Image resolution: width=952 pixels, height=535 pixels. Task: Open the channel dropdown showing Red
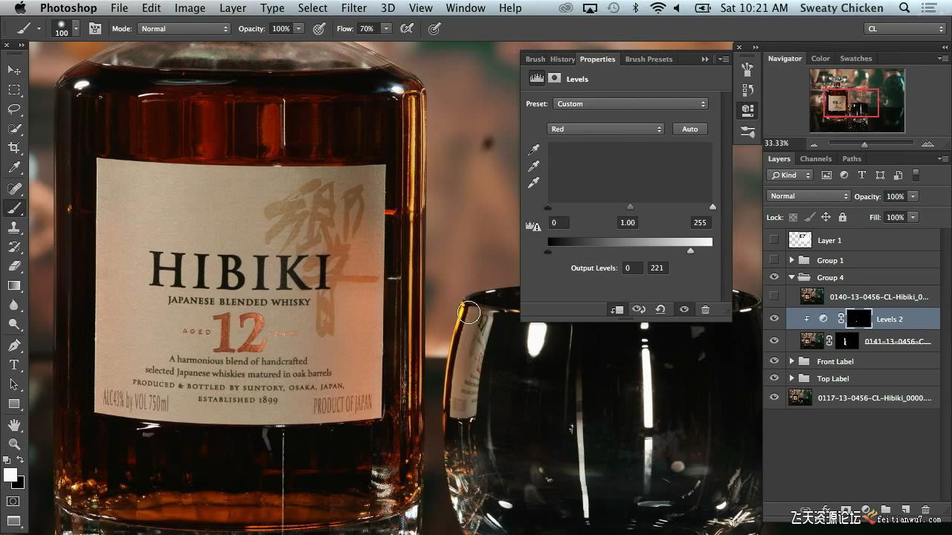click(605, 129)
